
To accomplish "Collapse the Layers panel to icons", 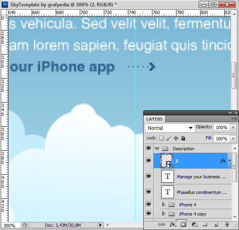I will [x=230, y=113].
